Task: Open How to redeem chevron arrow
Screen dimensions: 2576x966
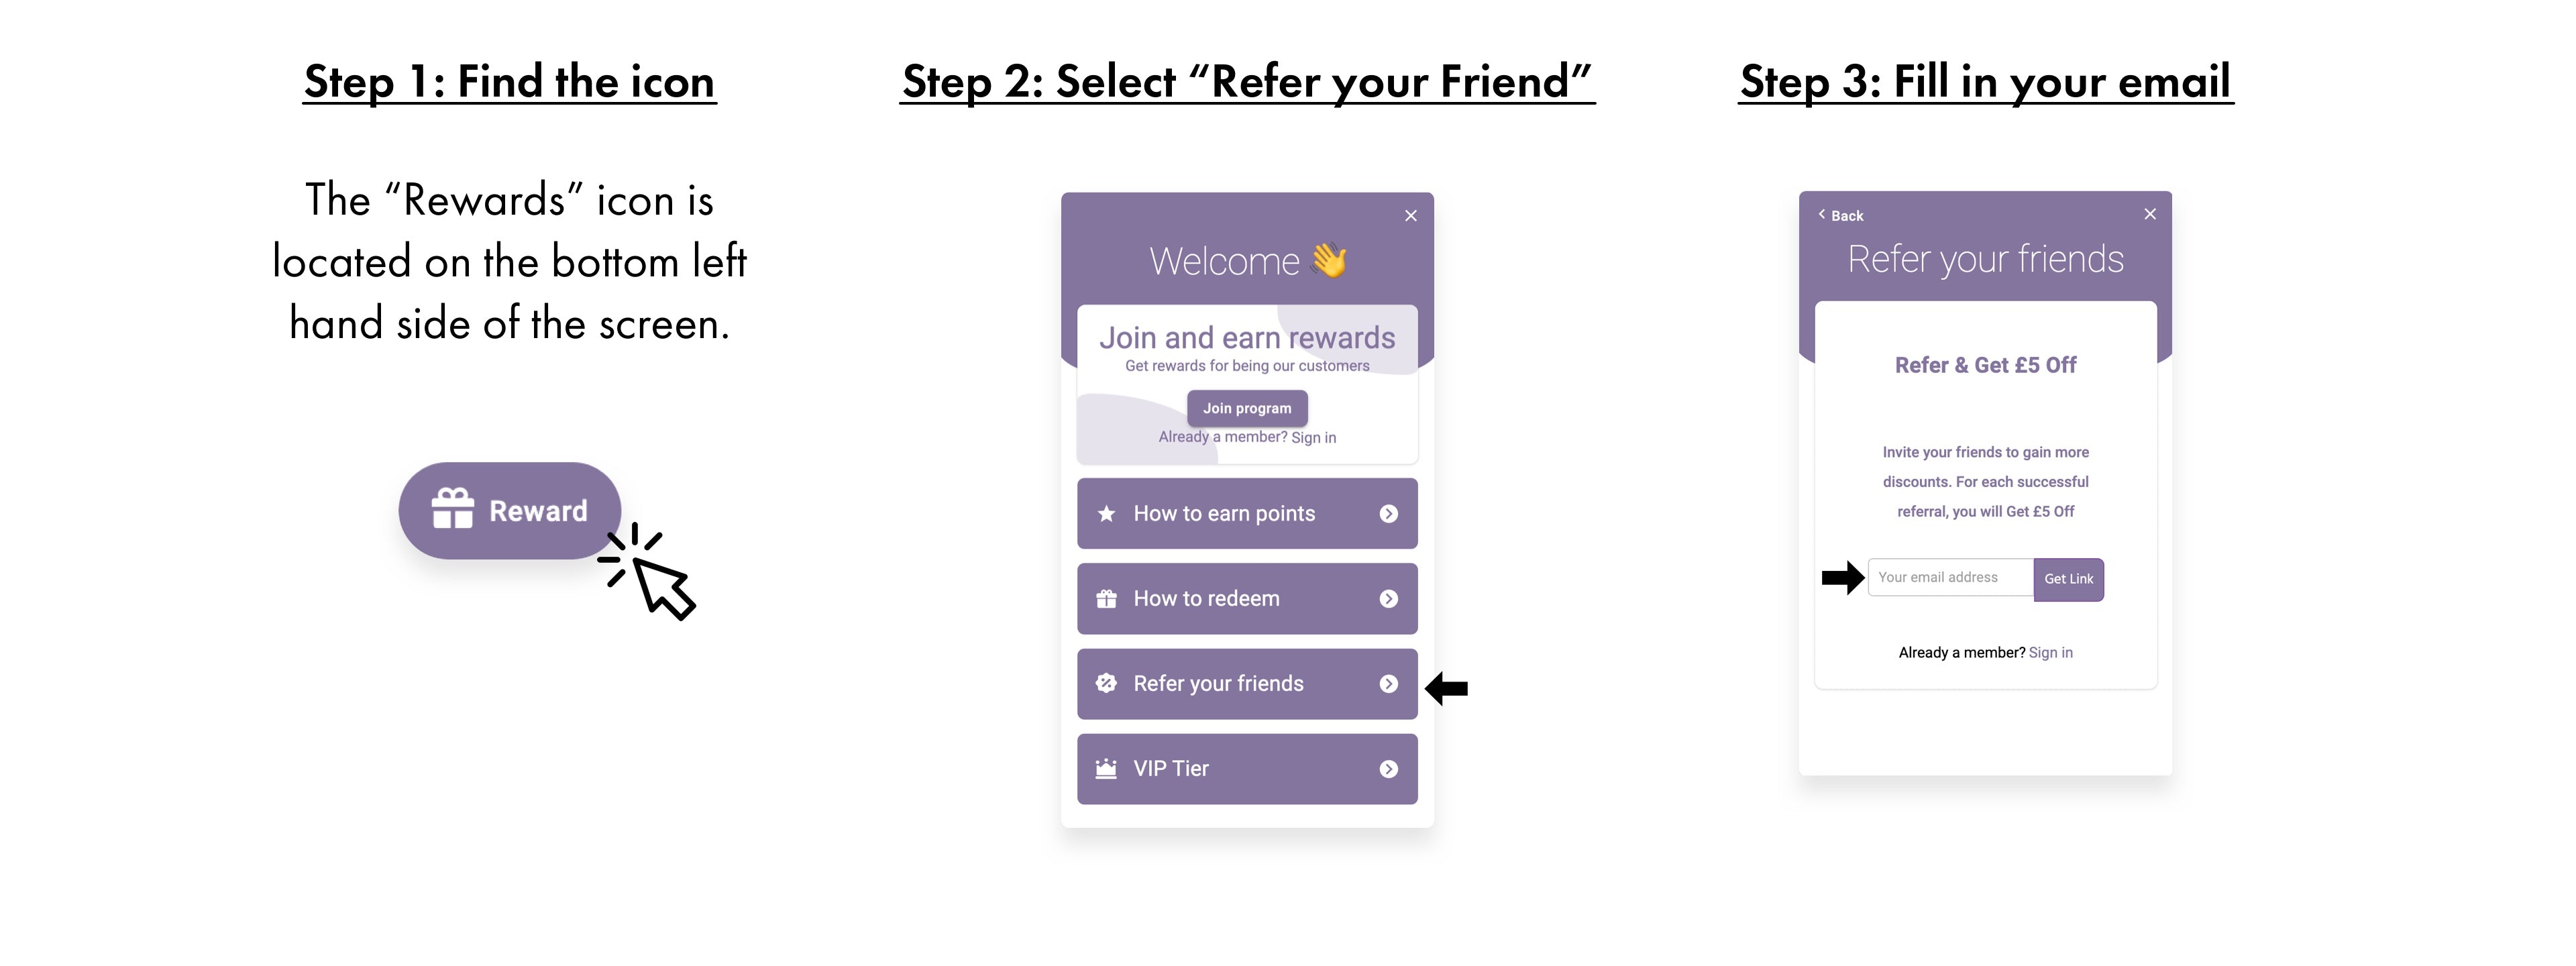Action: (1388, 599)
